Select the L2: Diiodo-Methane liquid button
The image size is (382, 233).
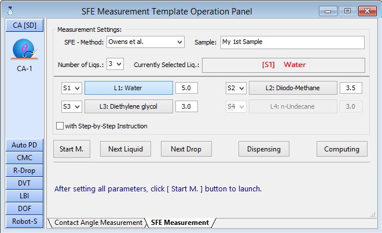(x=292, y=88)
